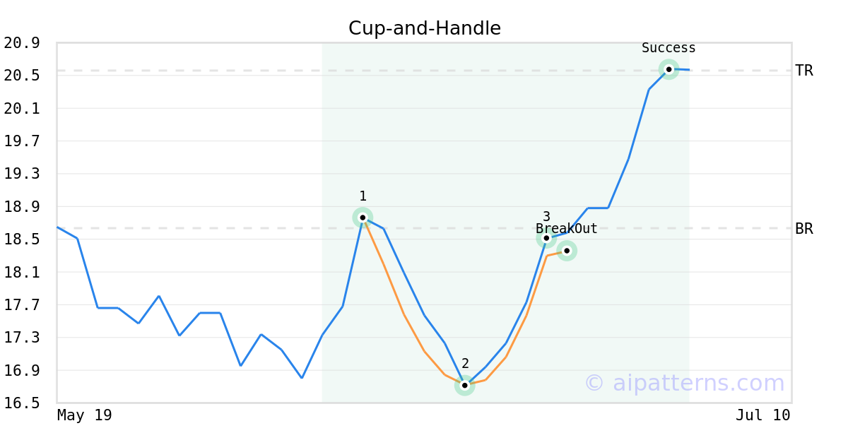The image size is (848, 445).
Task: Click the point 1 marker on the chart
Action: 363,218
